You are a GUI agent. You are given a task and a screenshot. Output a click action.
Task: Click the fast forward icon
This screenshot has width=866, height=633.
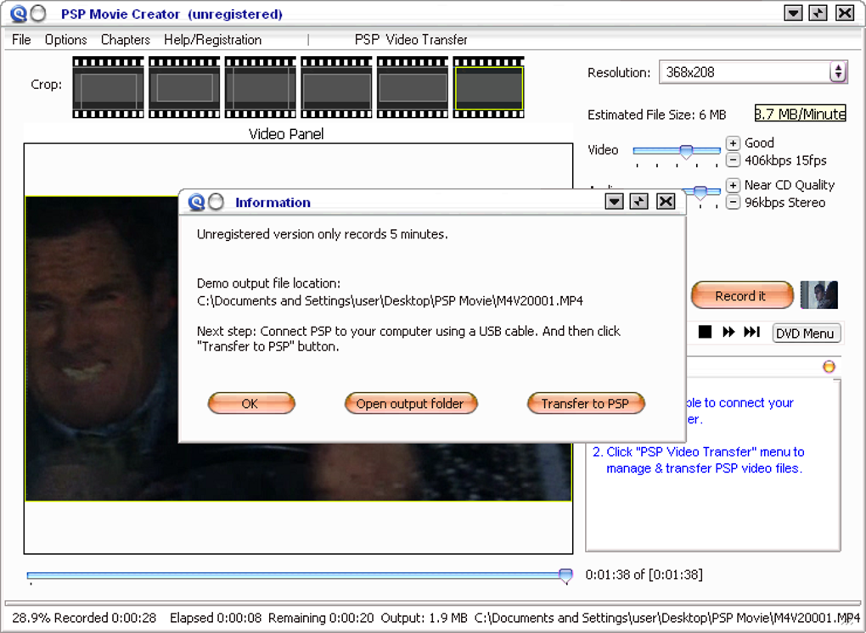pos(728,332)
